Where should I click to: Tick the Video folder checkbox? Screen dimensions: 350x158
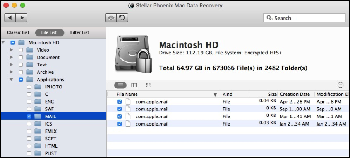tap(21, 50)
